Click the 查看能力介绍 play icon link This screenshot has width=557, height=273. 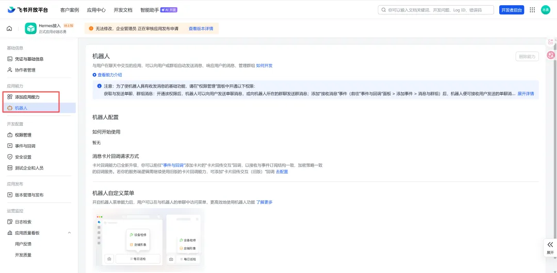coord(107,75)
